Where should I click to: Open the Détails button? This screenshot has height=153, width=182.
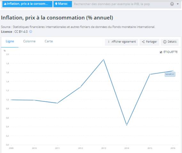pyautogui.click(x=170, y=42)
